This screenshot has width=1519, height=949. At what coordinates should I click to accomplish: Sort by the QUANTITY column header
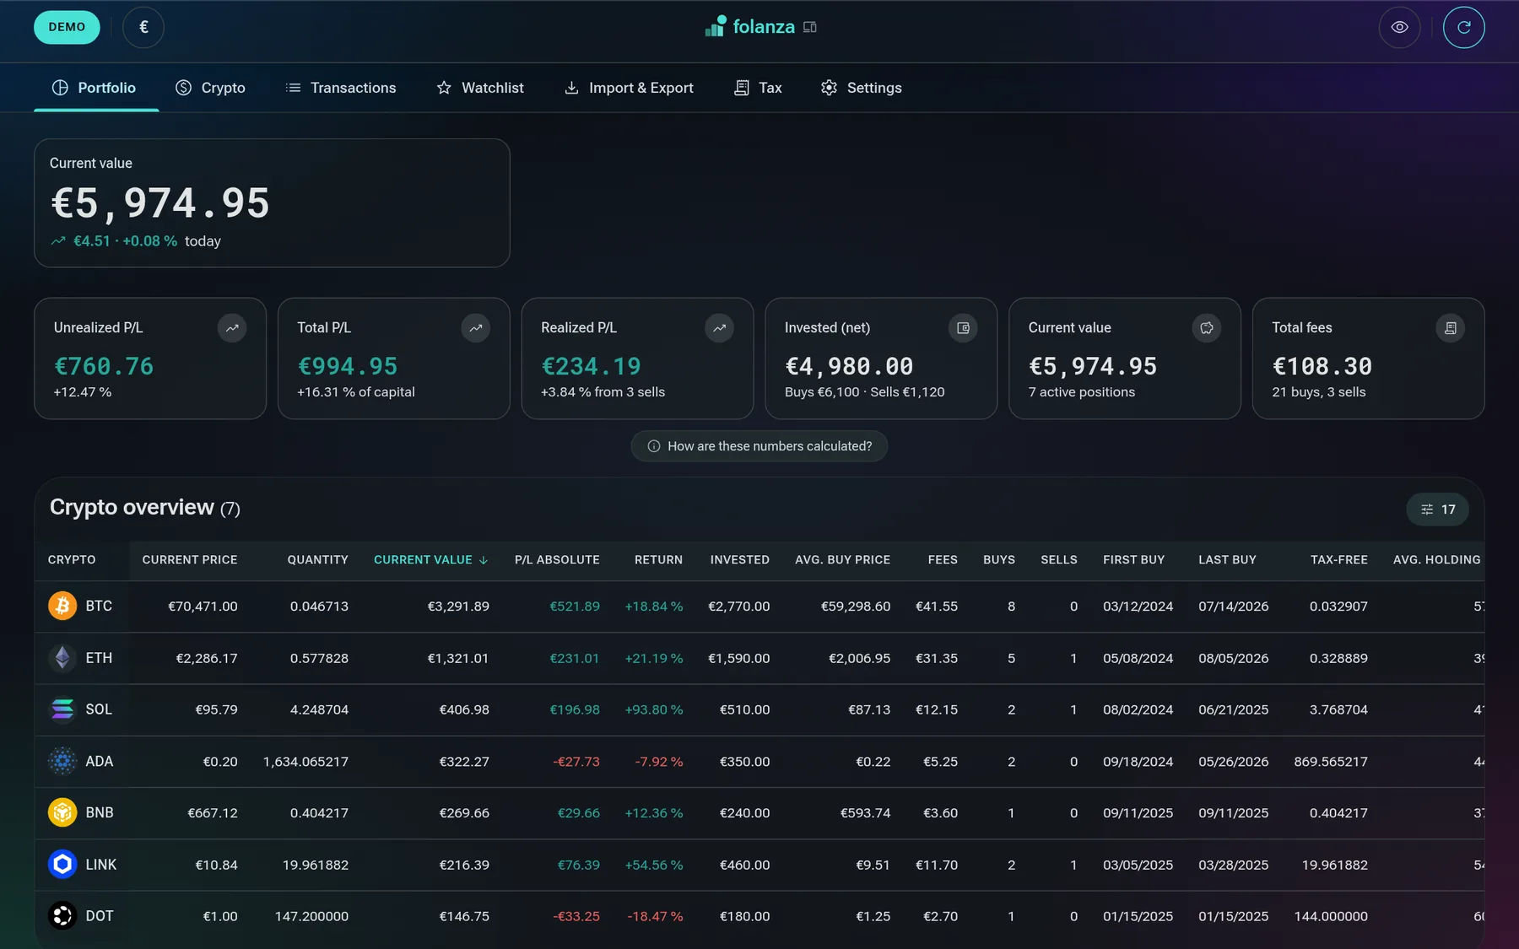pos(317,560)
